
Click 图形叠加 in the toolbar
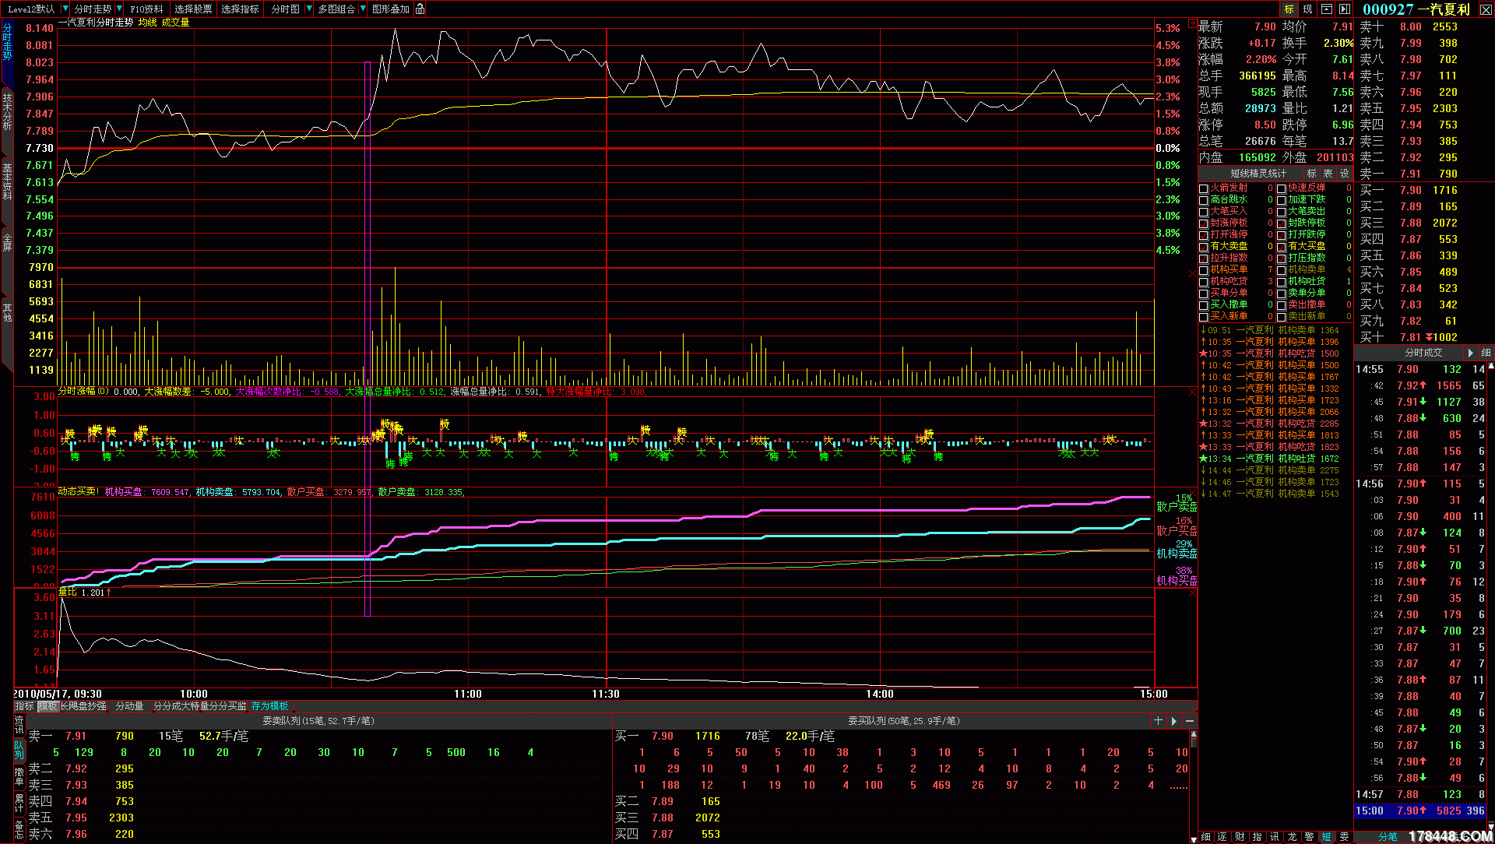390,9
